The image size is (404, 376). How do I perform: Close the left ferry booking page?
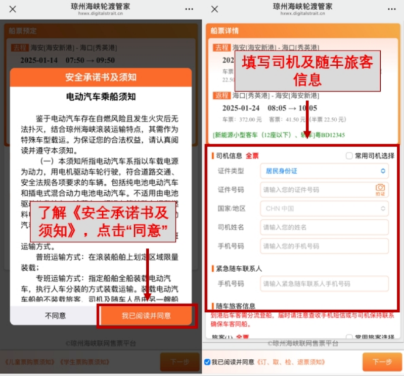[x=13, y=9]
